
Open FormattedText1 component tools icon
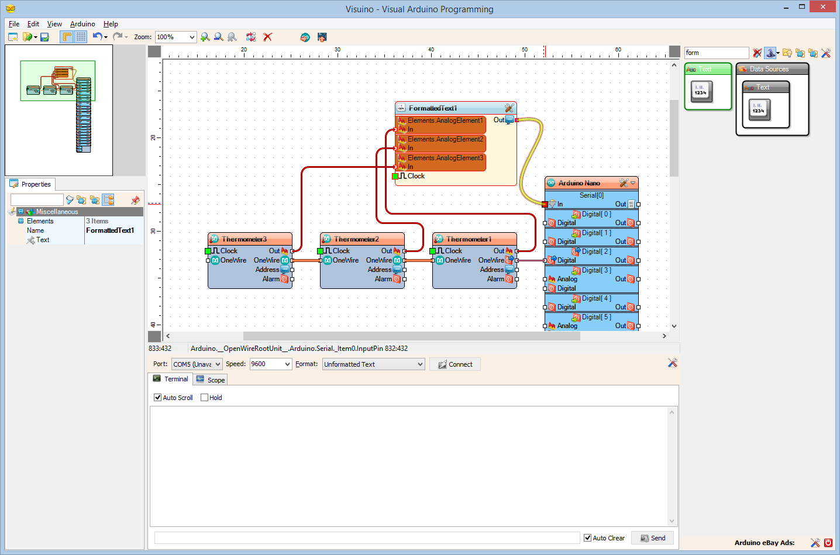(x=509, y=108)
